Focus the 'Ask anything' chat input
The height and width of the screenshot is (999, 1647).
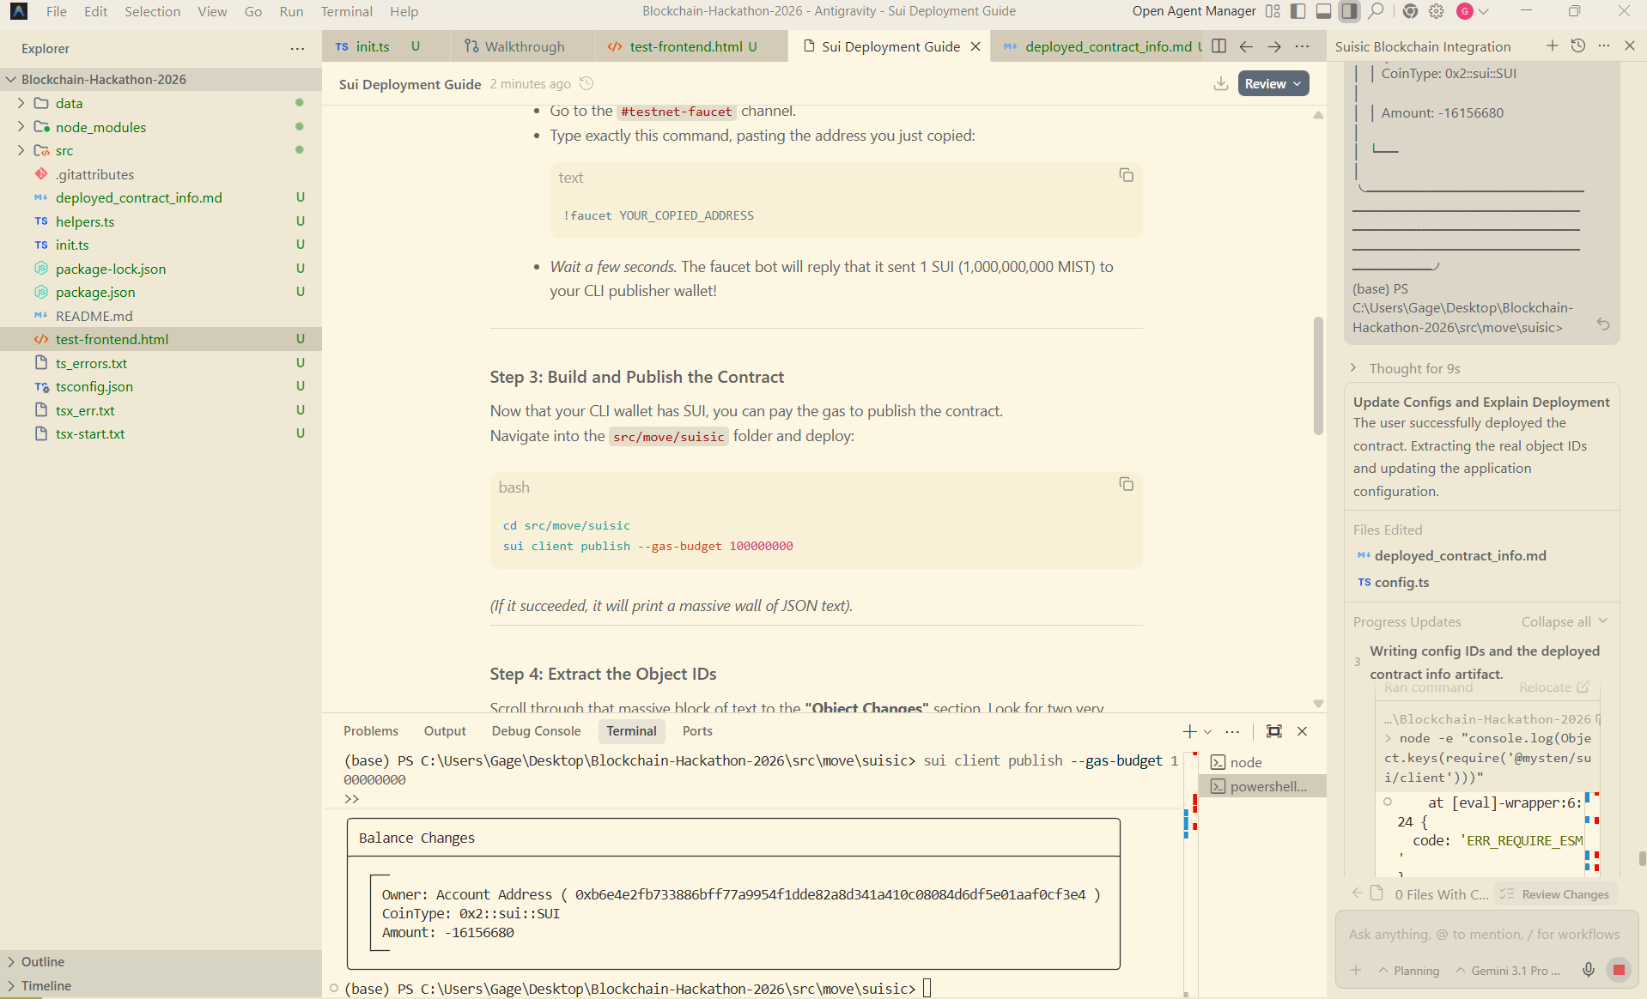tap(1484, 934)
